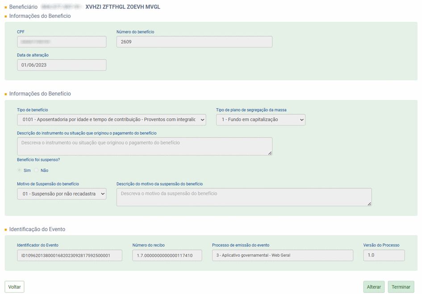Open Motivo de Suspensão do benefício dropdown
Viewport: 422px width, 294px height.
[x=62, y=194]
